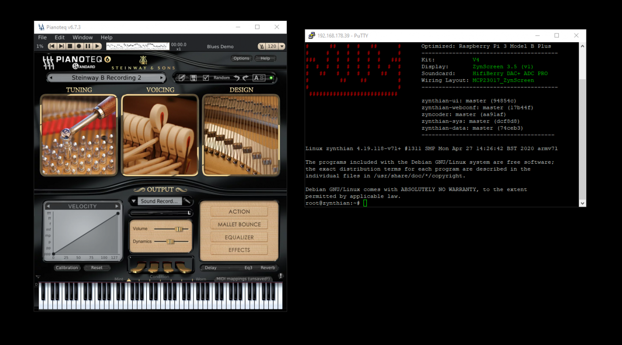Click the exclamation warning icon
622x345 pixels.
point(281,276)
